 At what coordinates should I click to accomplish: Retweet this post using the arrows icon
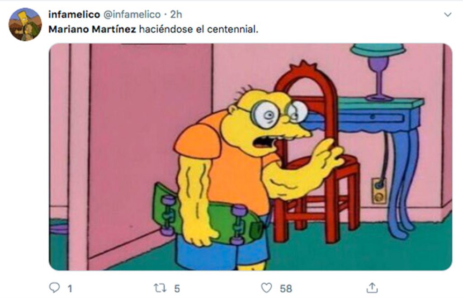[160, 288]
